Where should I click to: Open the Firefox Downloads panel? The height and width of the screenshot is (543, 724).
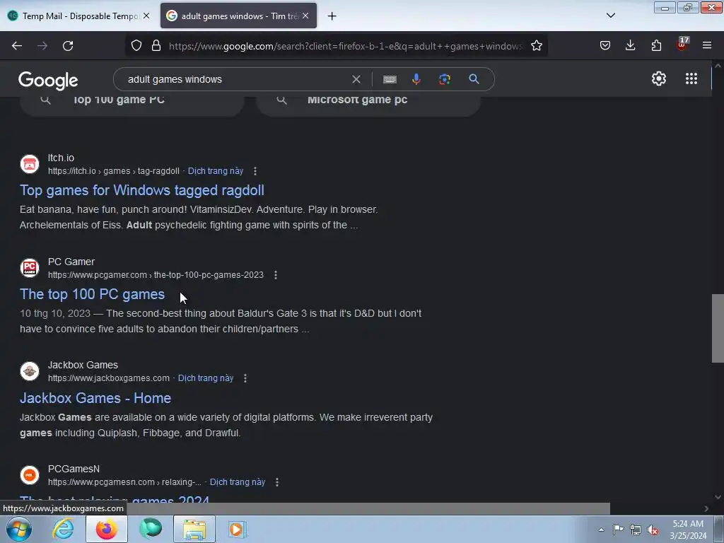pos(630,45)
